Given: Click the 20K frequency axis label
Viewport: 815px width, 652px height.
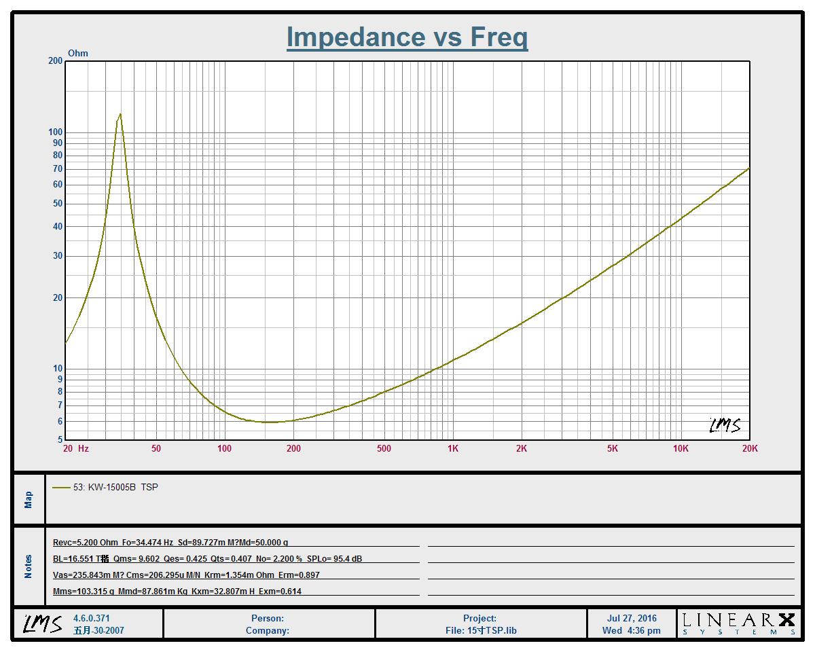Looking at the screenshot, I should [x=749, y=448].
